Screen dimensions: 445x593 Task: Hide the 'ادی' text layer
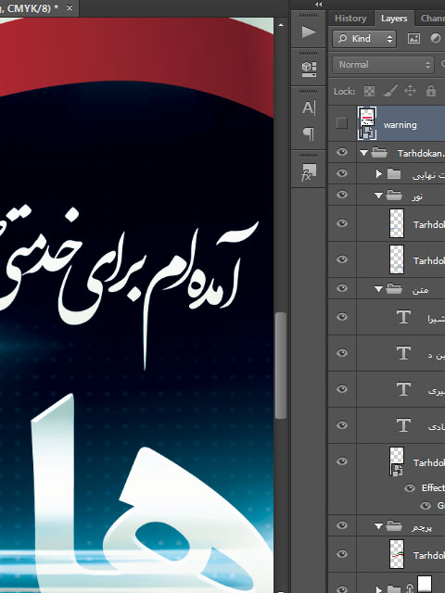click(342, 425)
